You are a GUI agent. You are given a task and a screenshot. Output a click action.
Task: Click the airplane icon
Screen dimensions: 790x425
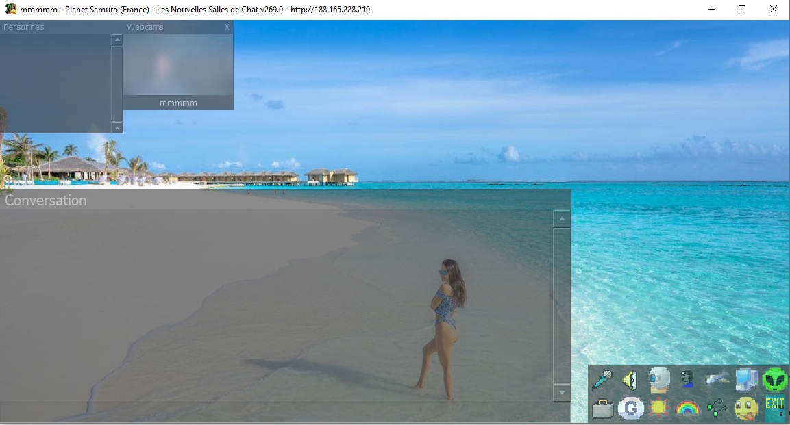(x=717, y=379)
